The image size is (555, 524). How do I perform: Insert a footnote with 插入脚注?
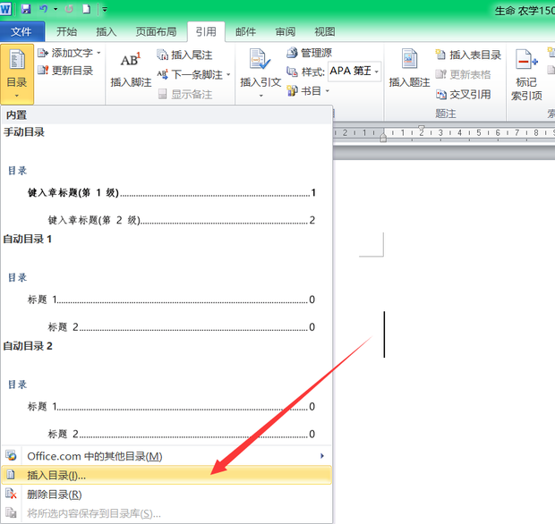click(x=131, y=70)
